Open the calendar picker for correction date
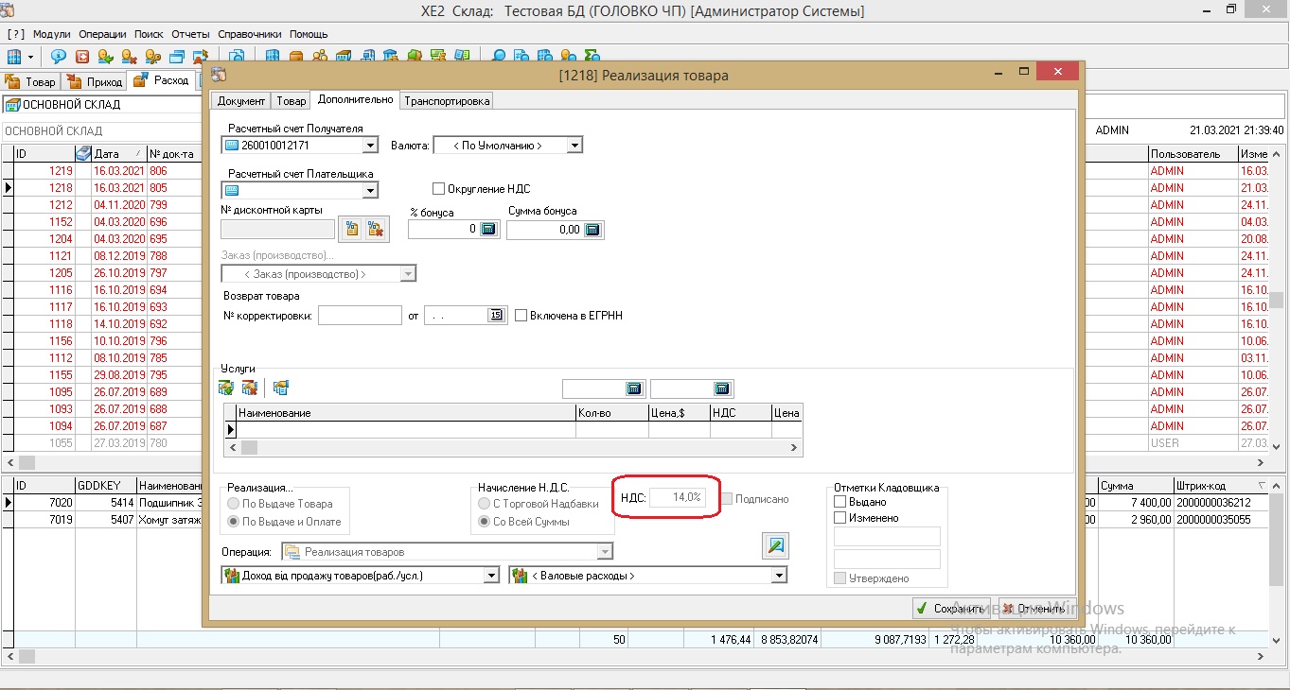Image resolution: width=1290 pixels, height=690 pixels. [497, 316]
